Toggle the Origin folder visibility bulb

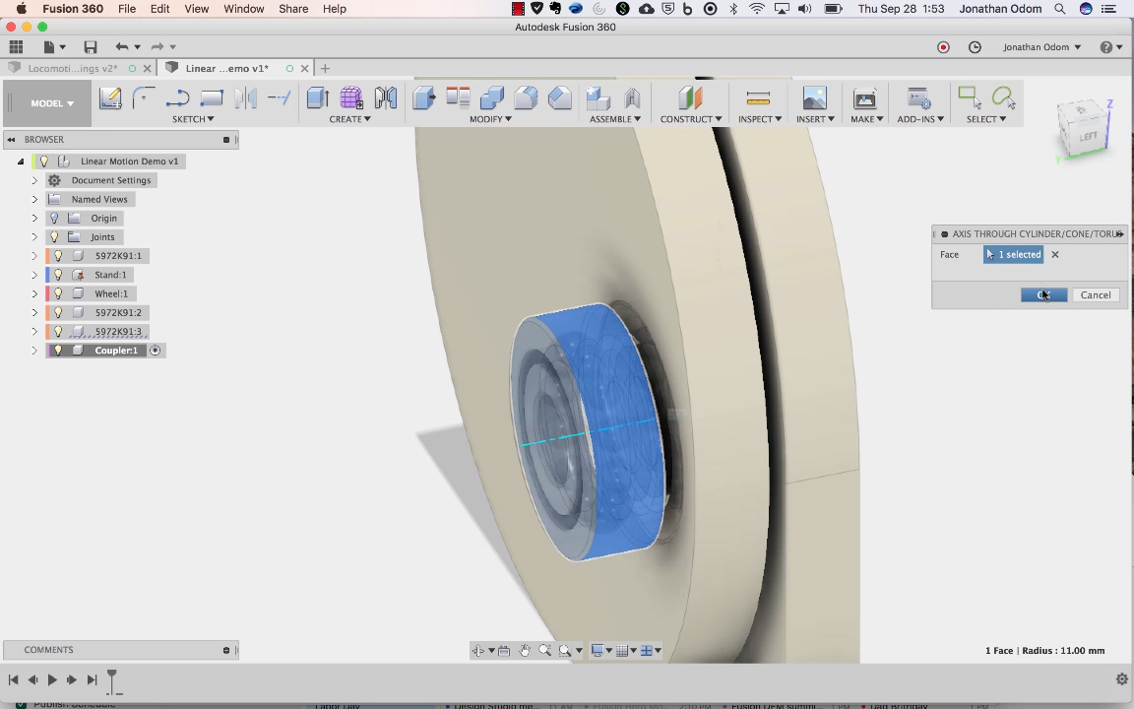pos(55,219)
